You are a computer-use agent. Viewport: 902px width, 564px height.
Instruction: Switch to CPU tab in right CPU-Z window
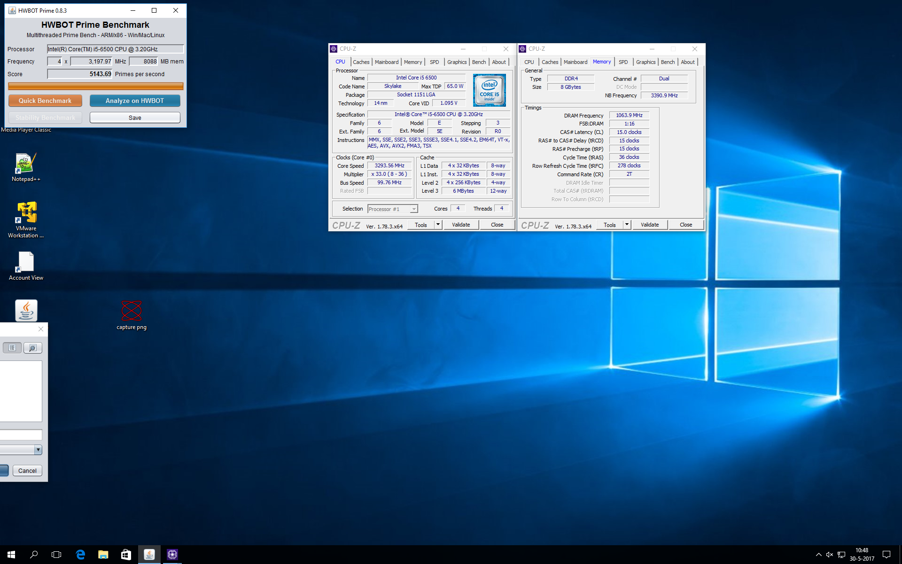(529, 62)
